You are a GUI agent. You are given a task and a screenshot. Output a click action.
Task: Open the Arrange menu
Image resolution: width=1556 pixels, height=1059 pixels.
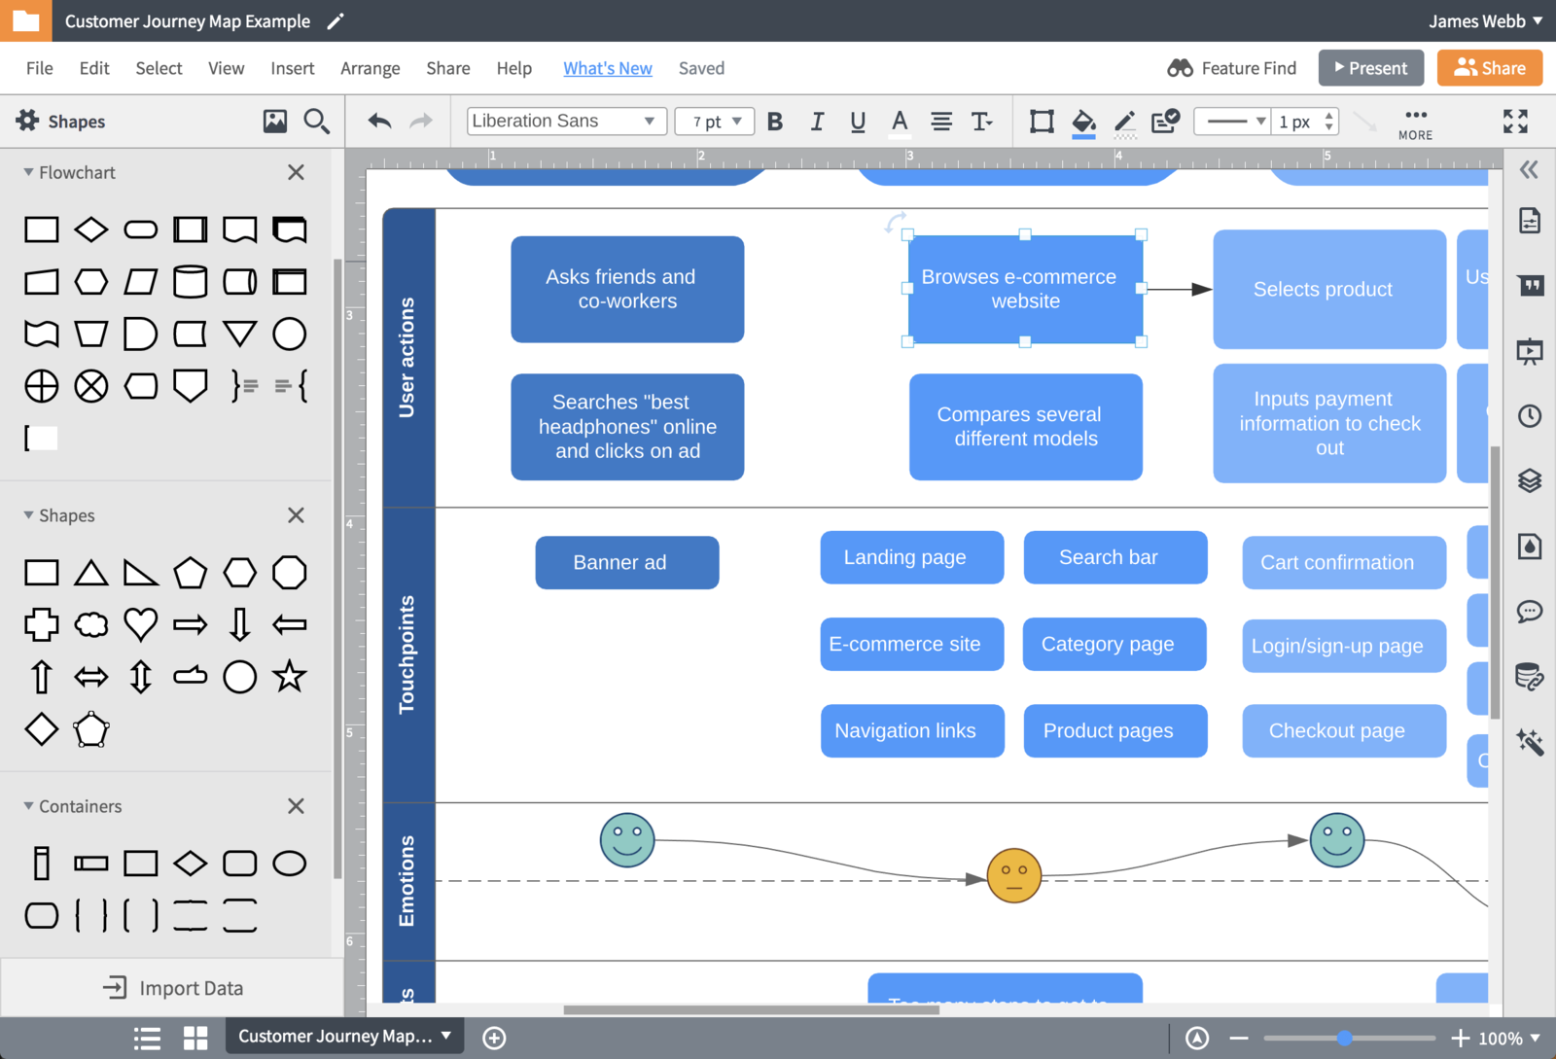pos(370,68)
